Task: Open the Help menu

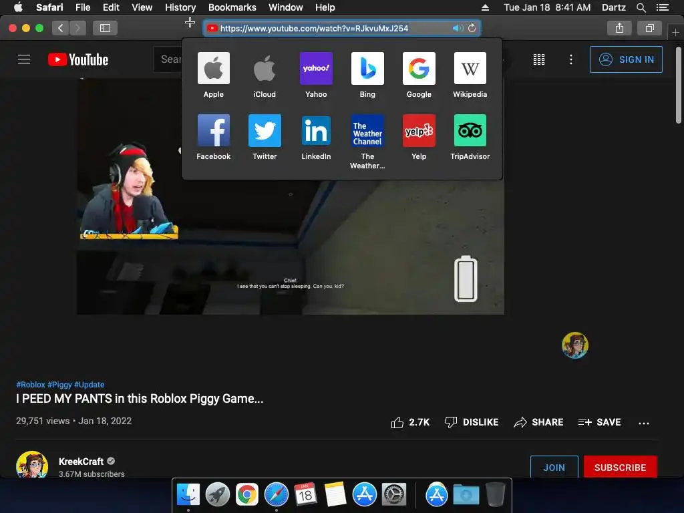Action: [325, 7]
